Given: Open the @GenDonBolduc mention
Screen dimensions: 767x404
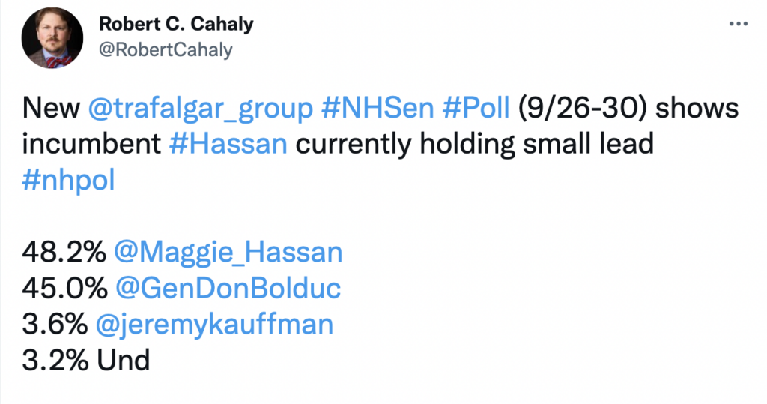Looking at the screenshot, I should 228,289.
